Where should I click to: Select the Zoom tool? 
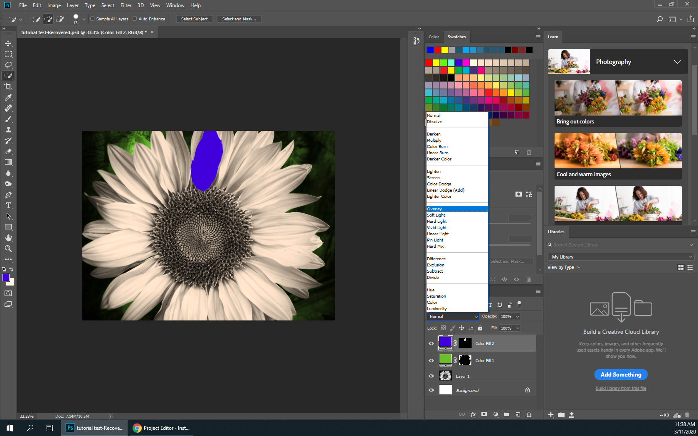(x=8, y=249)
